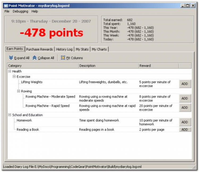Open the History Log tab

[64, 49]
